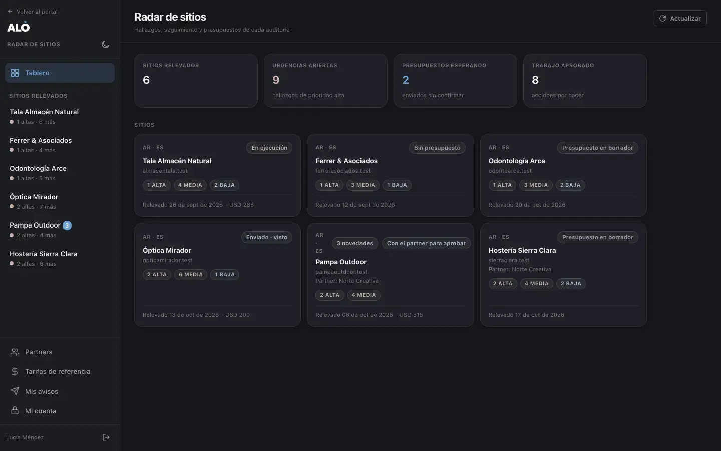Image resolution: width=721 pixels, height=451 pixels.
Task: Click the 6 MEDIA tag on Óptica Mirador
Action: click(x=191, y=275)
